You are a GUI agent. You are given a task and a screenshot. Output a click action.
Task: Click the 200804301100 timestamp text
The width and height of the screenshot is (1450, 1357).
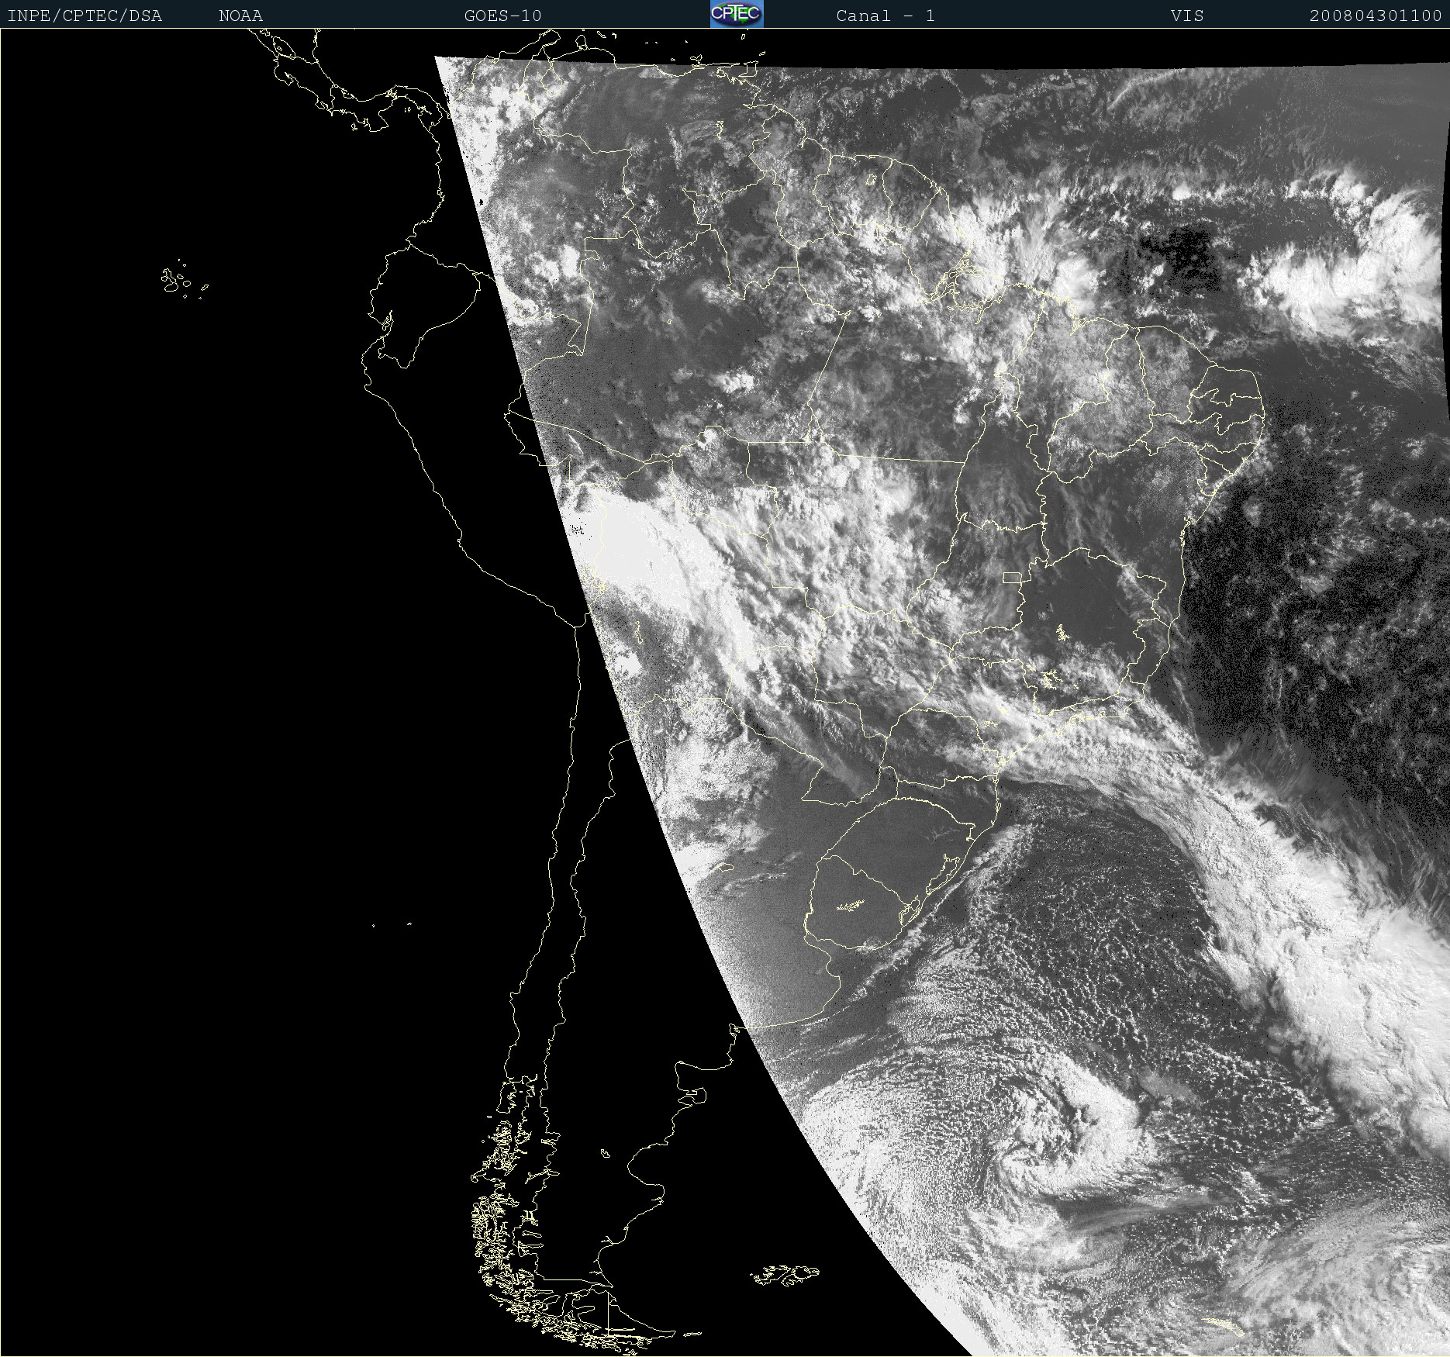(x=1376, y=16)
